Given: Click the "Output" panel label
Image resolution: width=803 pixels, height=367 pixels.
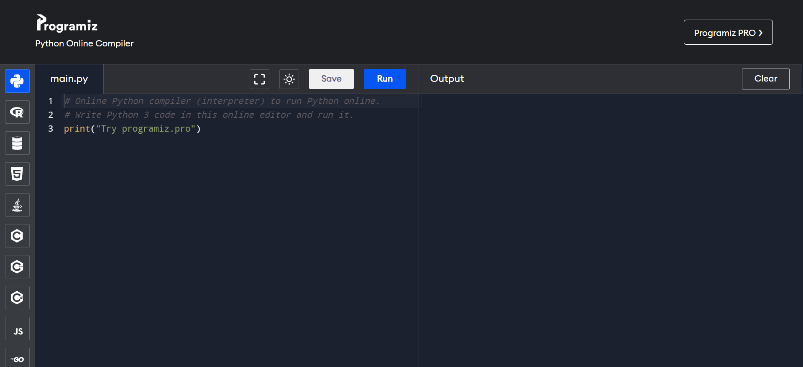Looking at the screenshot, I should click(447, 79).
